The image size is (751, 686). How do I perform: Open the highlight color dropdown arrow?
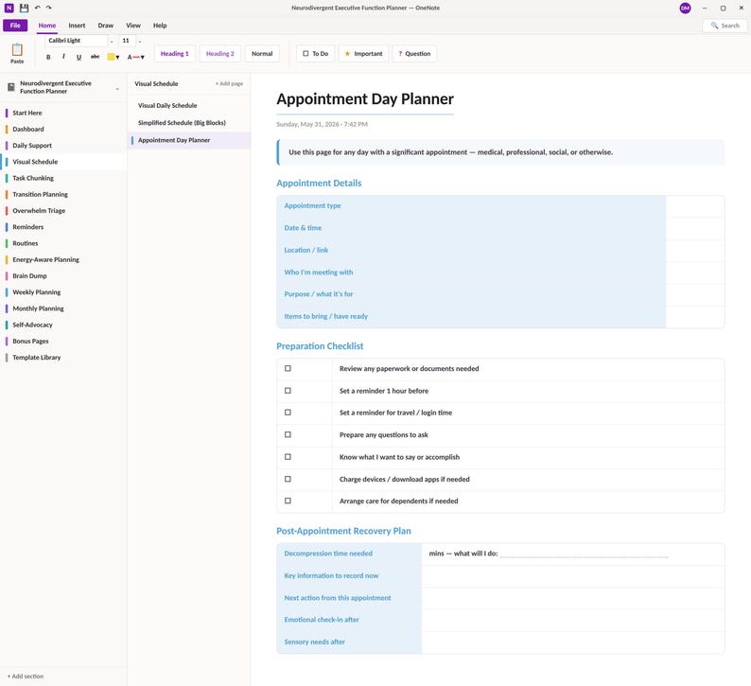coord(118,58)
